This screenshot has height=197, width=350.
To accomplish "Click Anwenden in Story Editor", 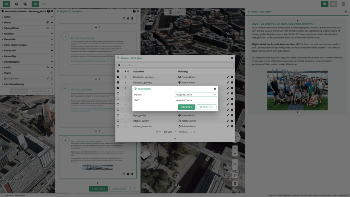I will 98,189.
